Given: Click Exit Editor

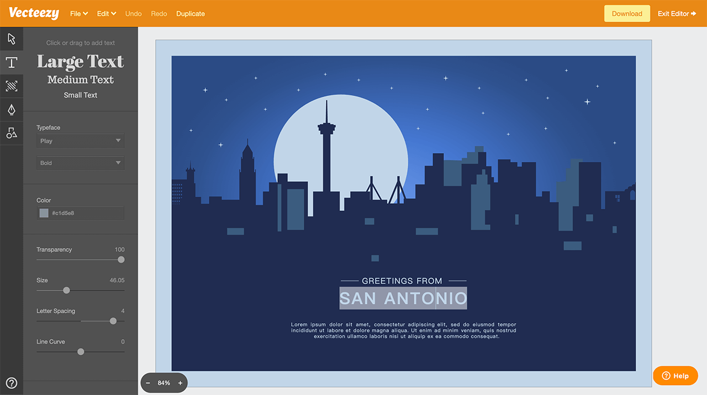Looking at the screenshot, I should (677, 14).
